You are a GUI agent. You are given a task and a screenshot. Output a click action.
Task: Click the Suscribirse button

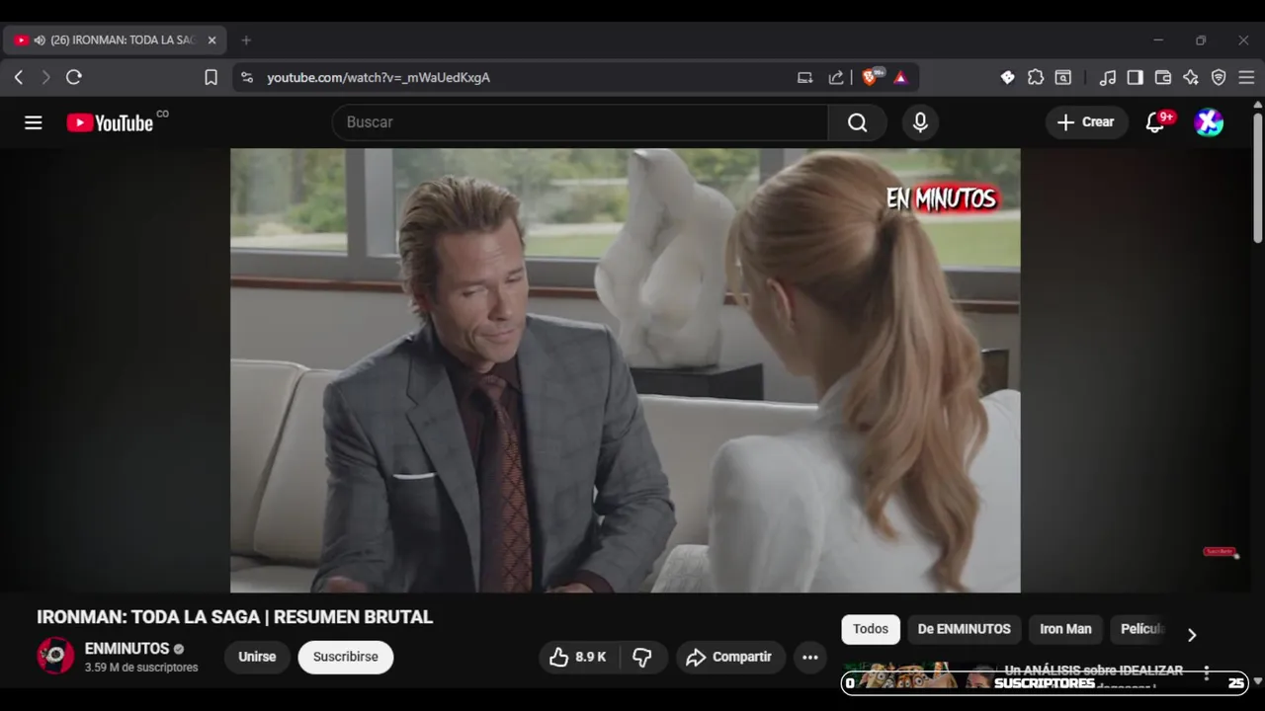pos(346,657)
